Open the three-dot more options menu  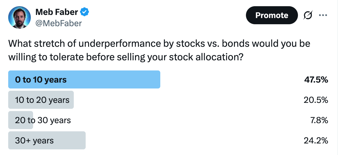coord(323,15)
